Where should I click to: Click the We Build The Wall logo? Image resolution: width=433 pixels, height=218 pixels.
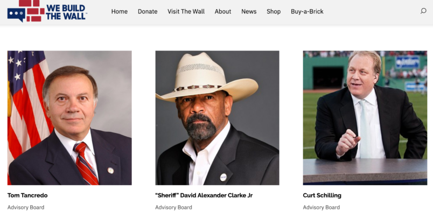(47, 11)
